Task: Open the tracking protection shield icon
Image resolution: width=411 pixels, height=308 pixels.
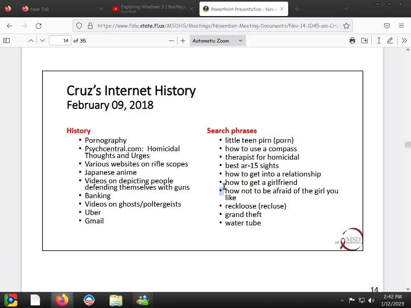Action: [79, 26]
